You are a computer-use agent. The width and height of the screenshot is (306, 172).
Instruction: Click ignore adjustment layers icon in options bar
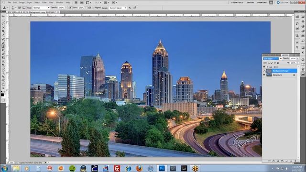(x=130, y=8)
